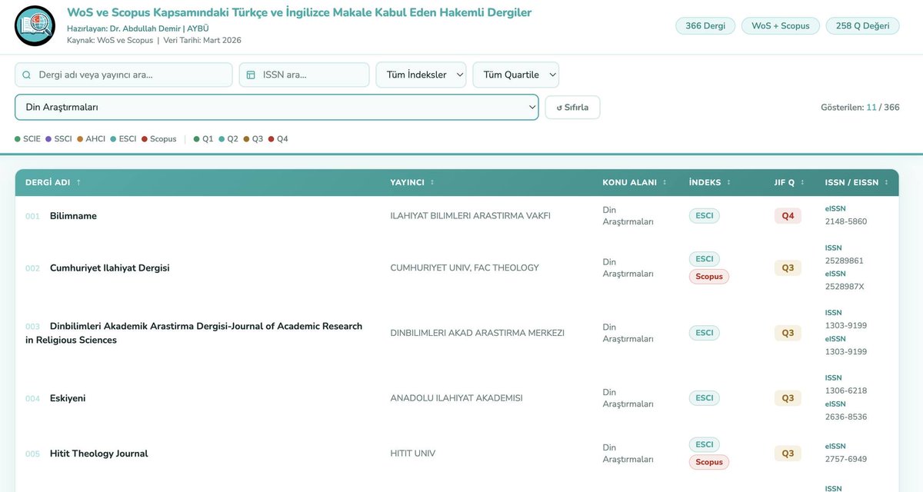This screenshot has width=923, height=492.
Task: Click the Q3 badge in Hitit Theology row
Action: [788, 454]
